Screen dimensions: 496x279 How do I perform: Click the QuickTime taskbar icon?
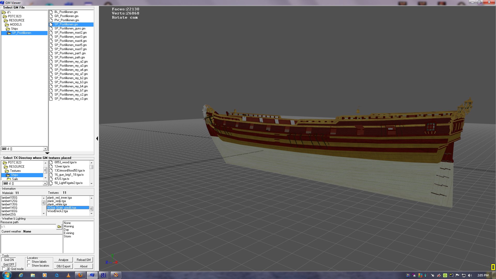(x=57, y=275)
